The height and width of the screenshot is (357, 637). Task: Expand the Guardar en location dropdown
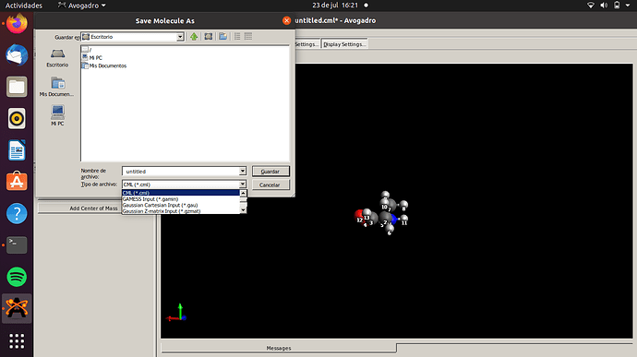click(x=180, y=37)
